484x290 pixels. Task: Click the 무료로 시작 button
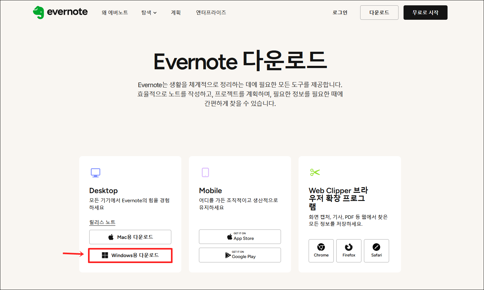pyautogui.click(x=426, y=13)
